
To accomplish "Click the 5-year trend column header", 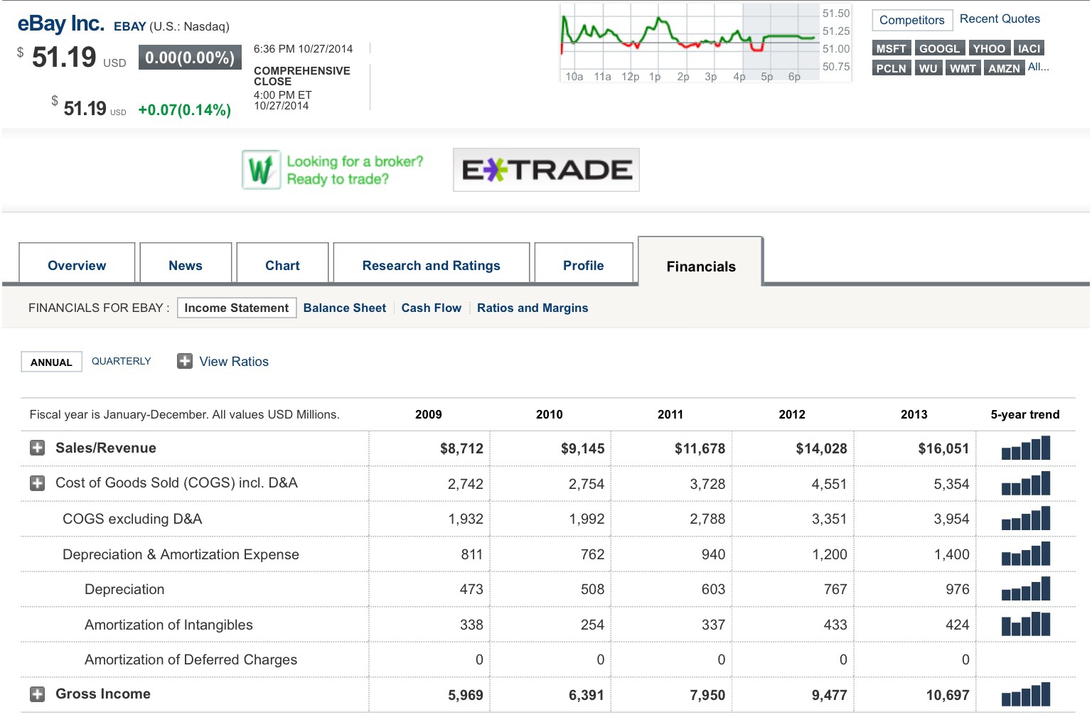I will (x=1025, y=414).
